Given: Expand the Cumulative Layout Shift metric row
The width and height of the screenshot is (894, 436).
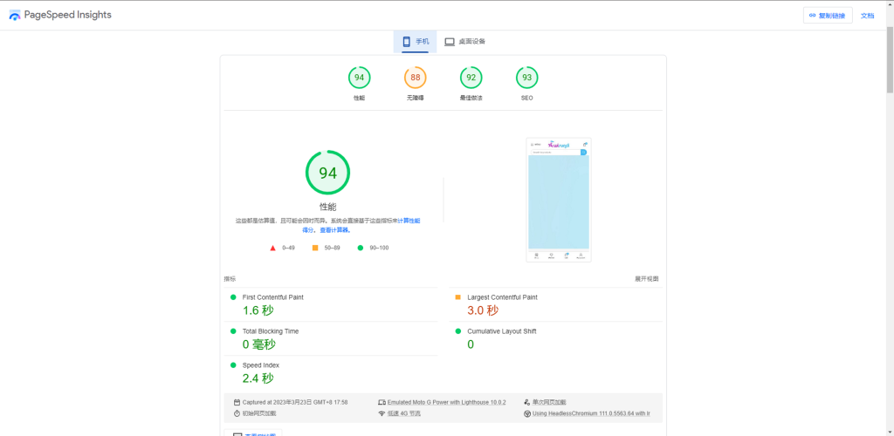Looking at the screenshot, I should [x=504, y=331].
